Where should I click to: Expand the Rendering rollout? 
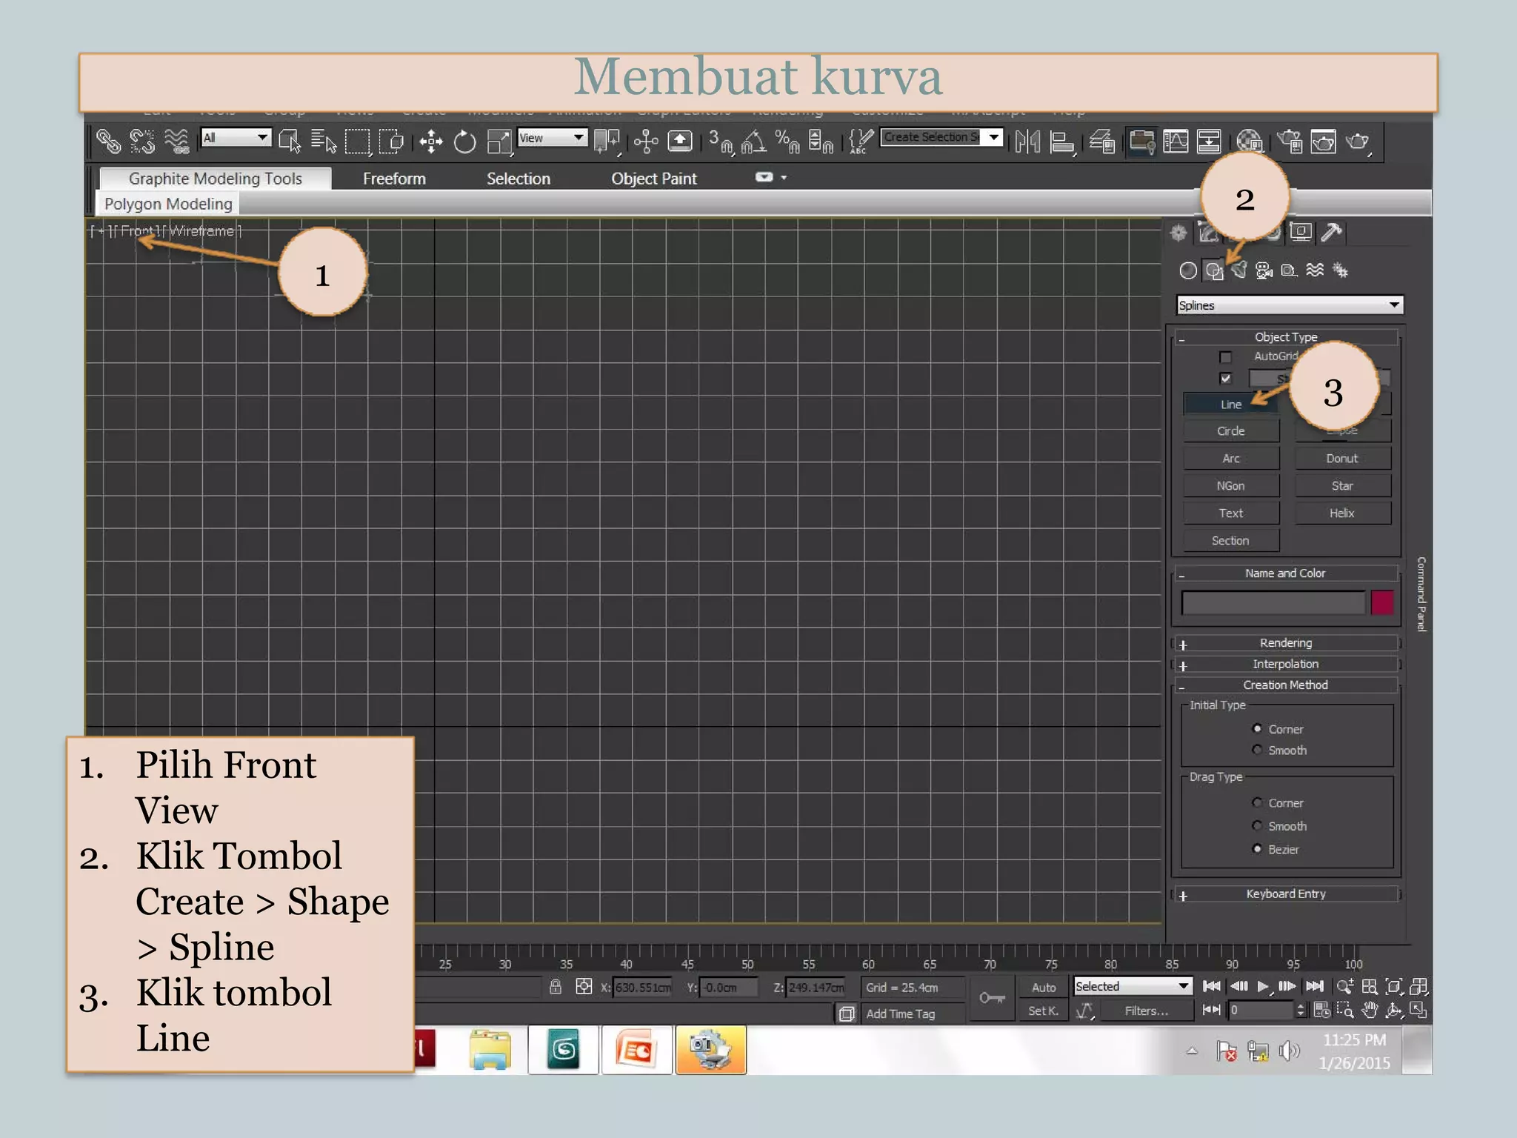1286,643
